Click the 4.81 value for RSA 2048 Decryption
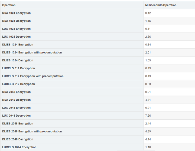Image resolution: width=195 pixels, height=151 pixels. 148,100
